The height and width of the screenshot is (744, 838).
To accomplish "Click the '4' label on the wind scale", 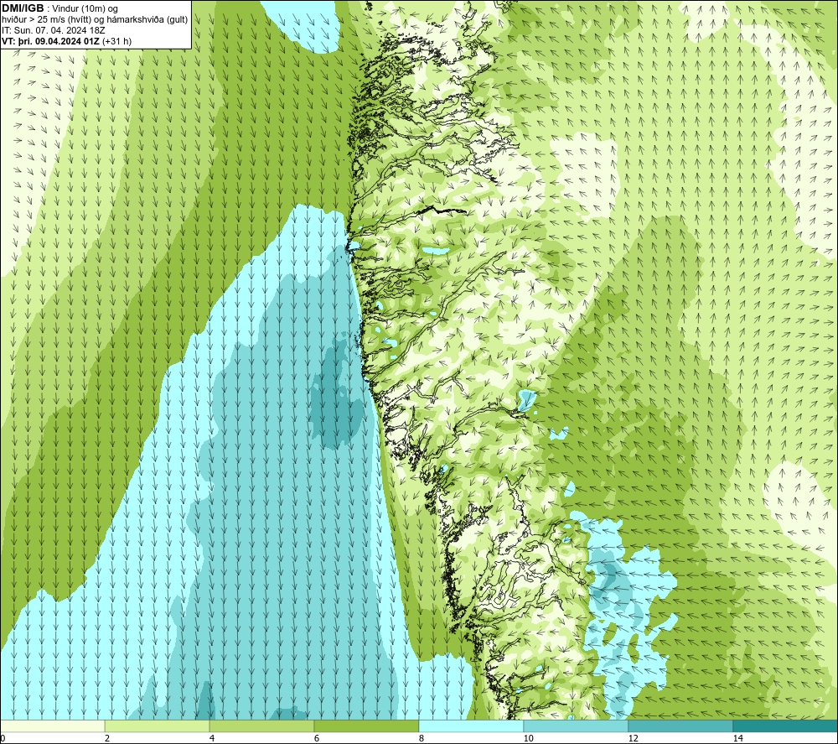I will click(x=212, y=739).
